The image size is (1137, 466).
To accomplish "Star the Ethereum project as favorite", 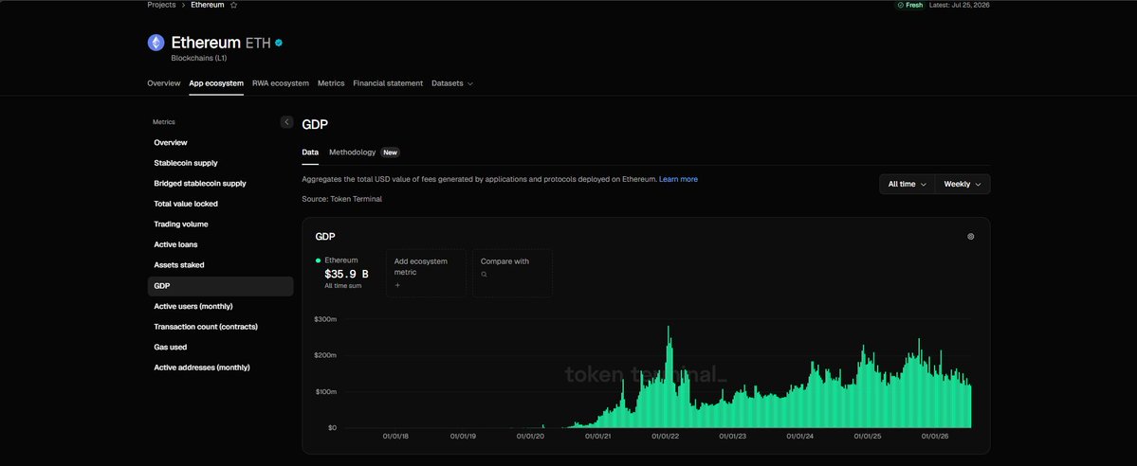I will (233, 5).
